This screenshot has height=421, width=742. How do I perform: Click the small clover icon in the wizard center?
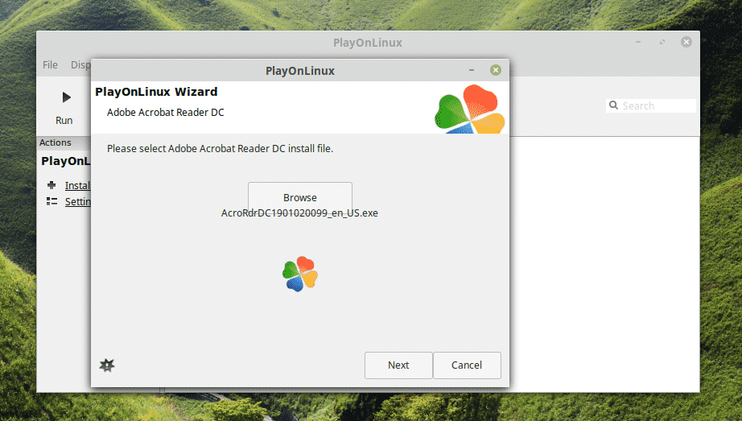[x=299, y=274]
